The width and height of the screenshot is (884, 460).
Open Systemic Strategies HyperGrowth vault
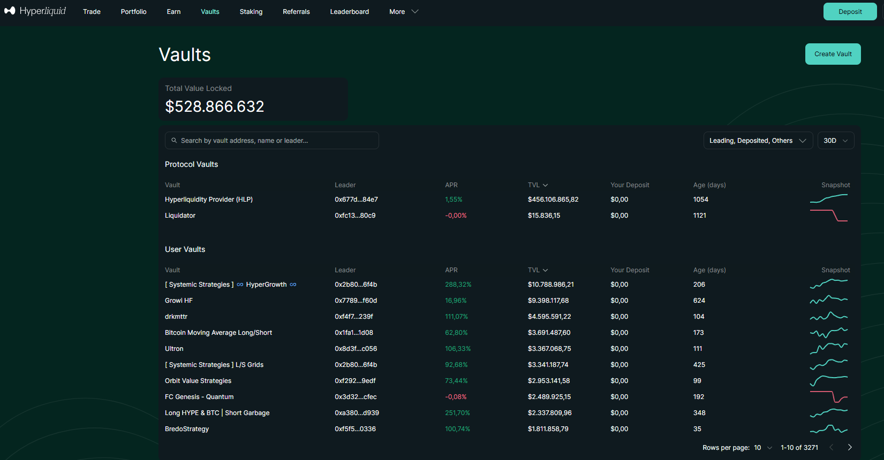point(231,285)
